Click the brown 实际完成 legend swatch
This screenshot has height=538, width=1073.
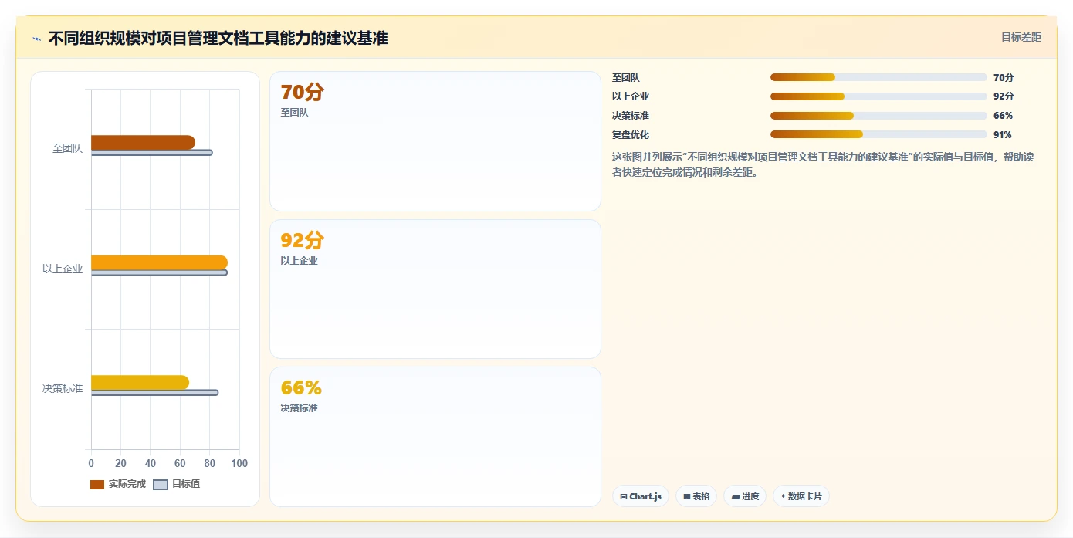(x=97, y=485)
